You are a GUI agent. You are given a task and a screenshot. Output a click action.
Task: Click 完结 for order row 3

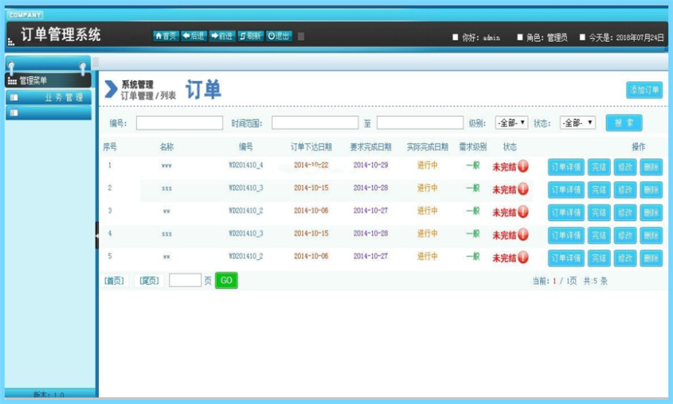pyautogui.click(x=599, y=213)
